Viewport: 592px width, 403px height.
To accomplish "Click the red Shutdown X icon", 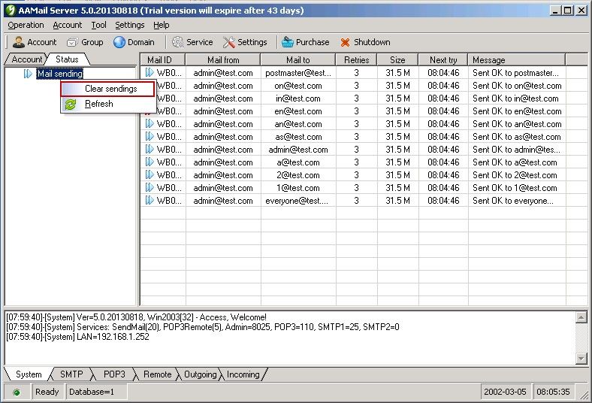I will [345, 42].
